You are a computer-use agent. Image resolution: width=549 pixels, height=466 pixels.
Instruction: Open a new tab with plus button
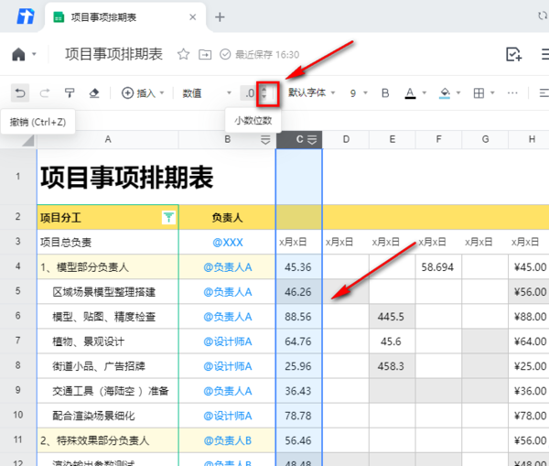[x=220, y=17]
